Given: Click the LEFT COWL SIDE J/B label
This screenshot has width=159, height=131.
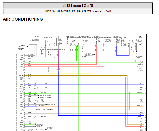Looking at the screenshot, I should tap(108, 40).
